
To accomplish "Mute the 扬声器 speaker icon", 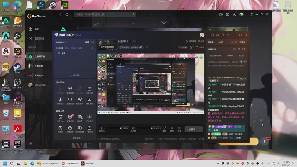I will click(133, 128).
